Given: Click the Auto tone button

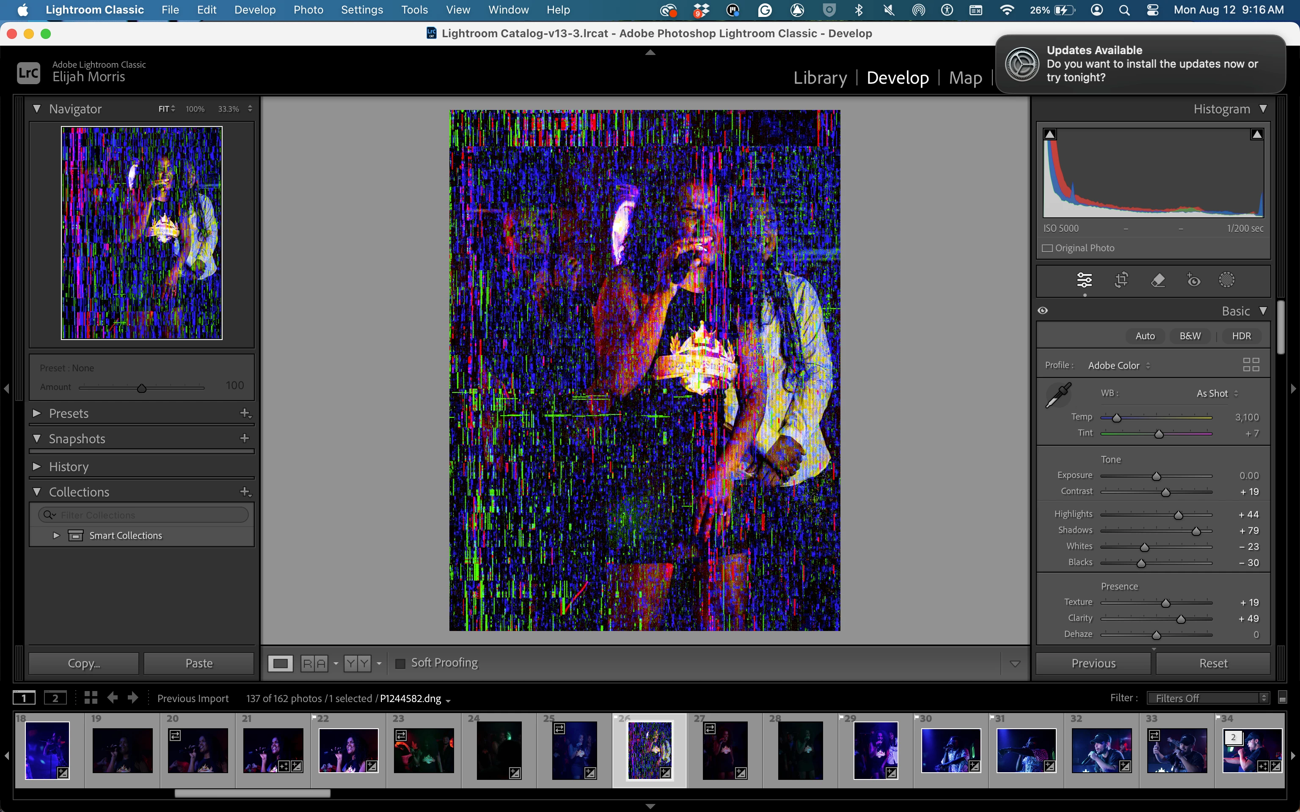Looking at the screenshot, I should [x=1145, y=336].
